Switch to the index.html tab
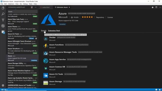This screenshot has width=162, height=91. [x=46, y=7]
